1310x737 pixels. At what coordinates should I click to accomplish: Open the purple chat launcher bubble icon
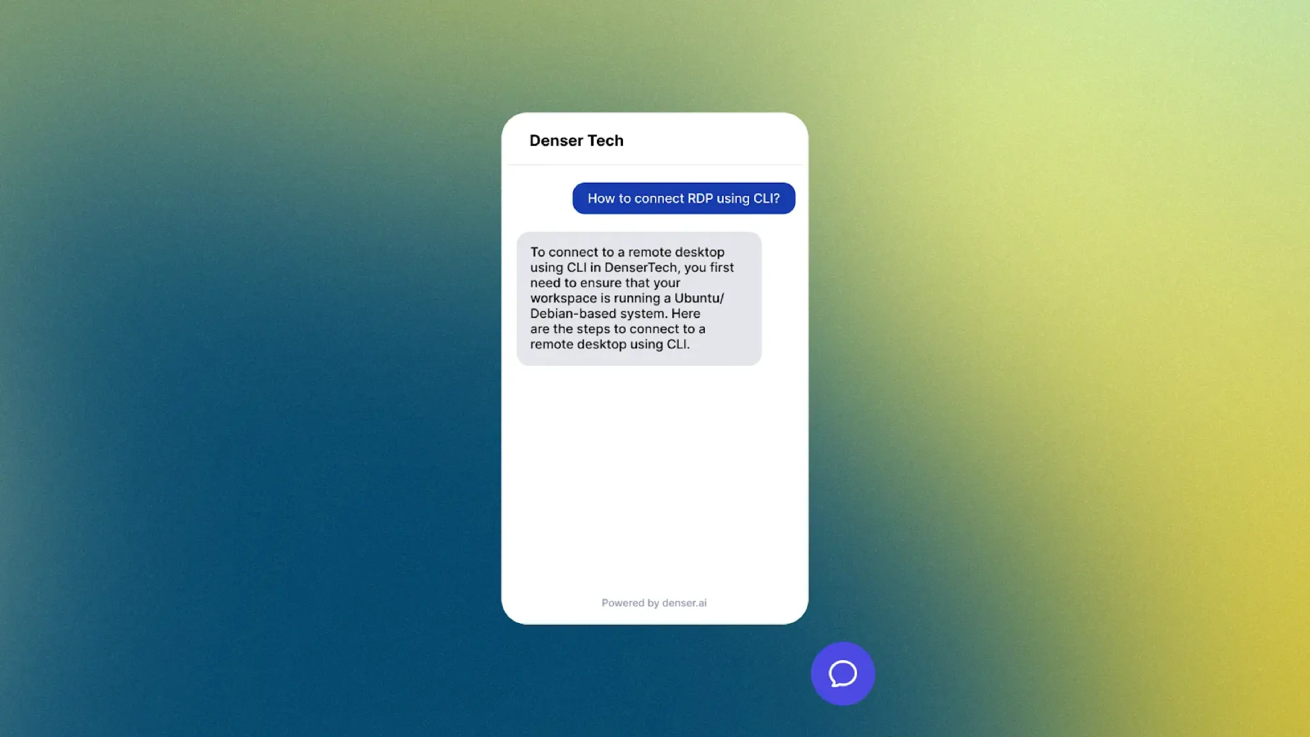click(843, 674)
